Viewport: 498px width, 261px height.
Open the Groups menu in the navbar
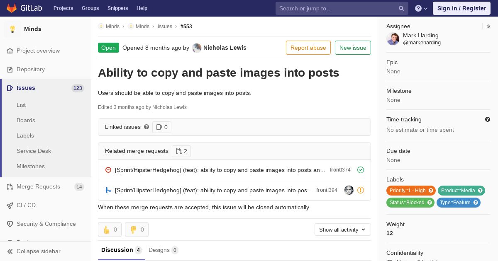(90, 8)
